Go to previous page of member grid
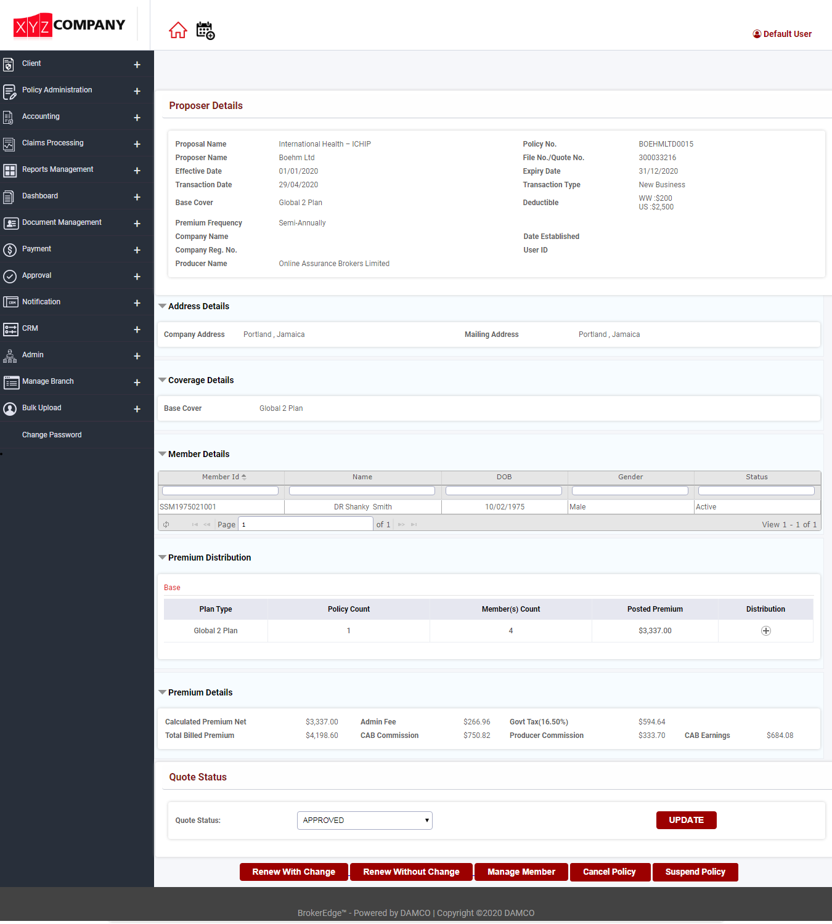Image resolution: width=832 pixels, height=924 pixels. point(207,525)
